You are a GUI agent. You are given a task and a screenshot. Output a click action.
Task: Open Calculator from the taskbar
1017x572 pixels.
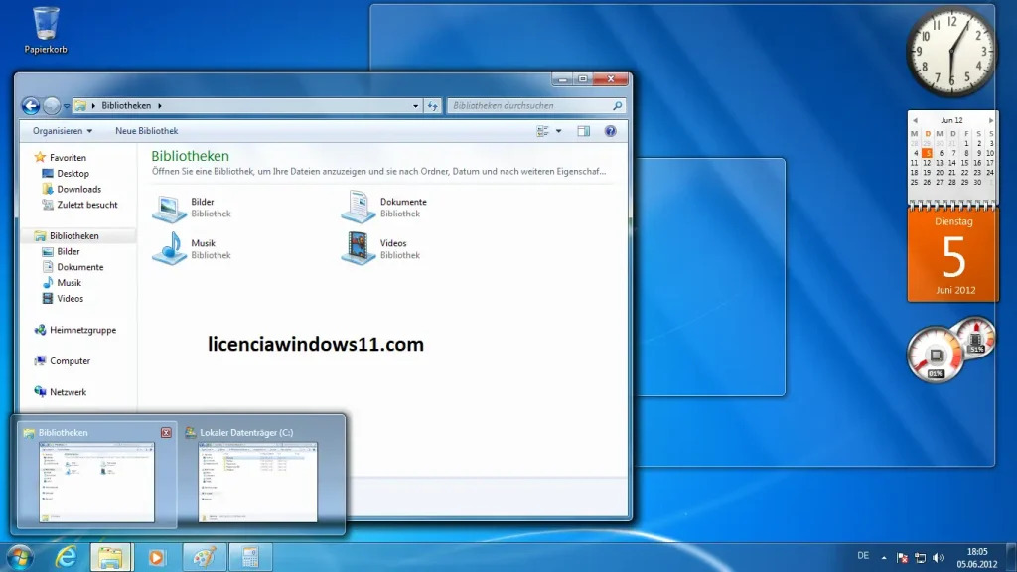(250, 558)
